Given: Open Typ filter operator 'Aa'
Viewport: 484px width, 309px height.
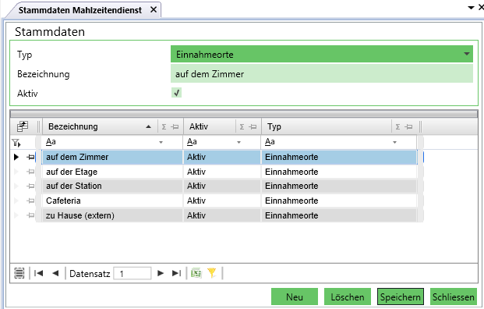Looking at the screenshot, I should pos(270,142).
